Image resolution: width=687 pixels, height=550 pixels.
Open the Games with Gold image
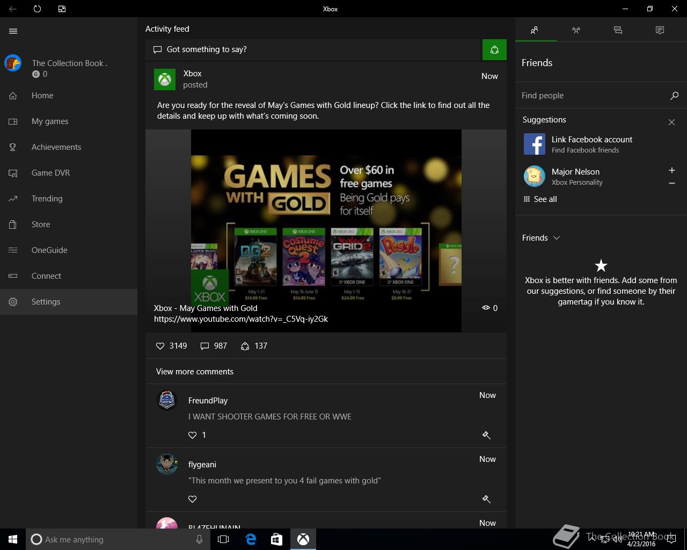point(326,231)
